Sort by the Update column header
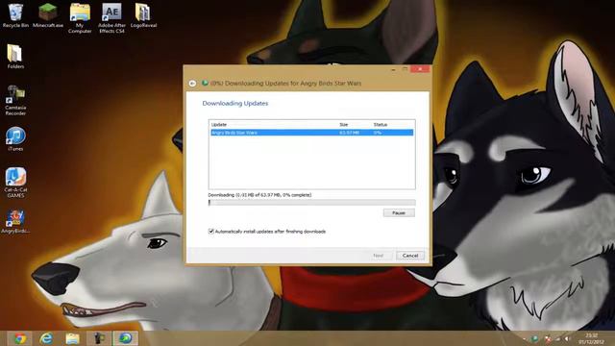This screenshot has width=615, height=346. tap(219, 124)
